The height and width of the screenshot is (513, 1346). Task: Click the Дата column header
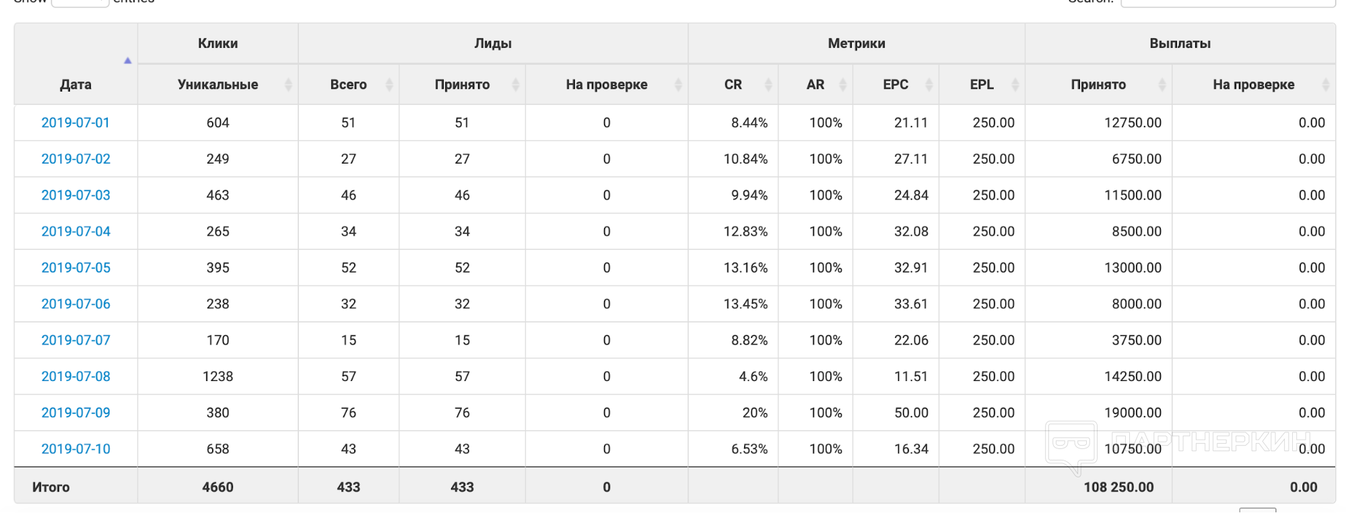tap(75, 85)
